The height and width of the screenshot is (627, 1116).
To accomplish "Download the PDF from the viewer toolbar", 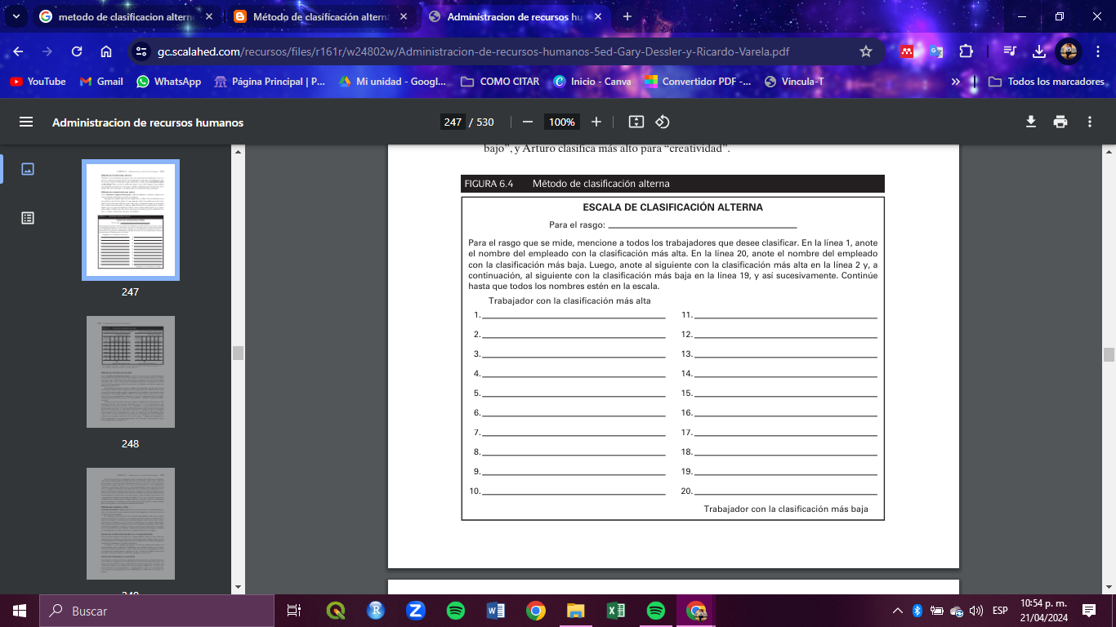I will (1031, 122).
